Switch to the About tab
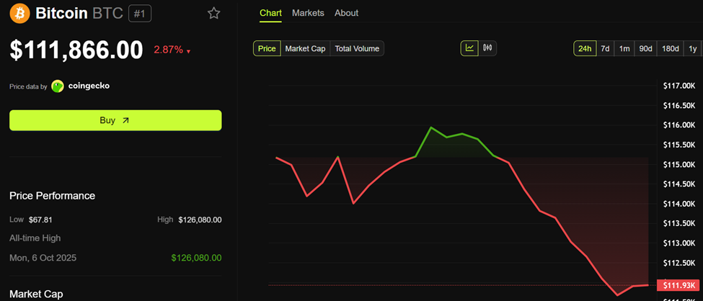 (346, 13)
